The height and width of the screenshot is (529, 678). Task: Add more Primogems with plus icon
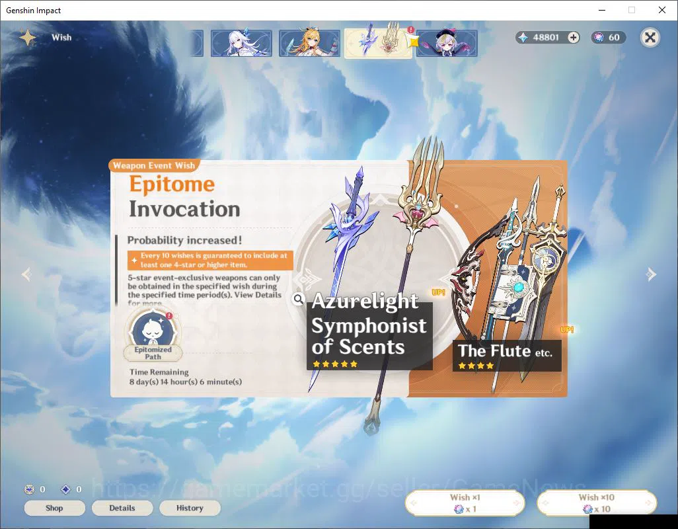[574, 38]
